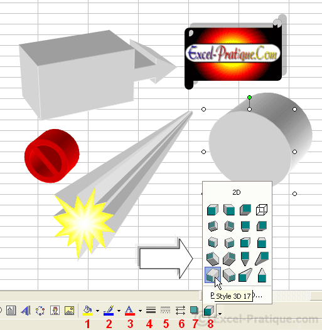Apply 3D Style 8 in the second row

tap(262, 226)
